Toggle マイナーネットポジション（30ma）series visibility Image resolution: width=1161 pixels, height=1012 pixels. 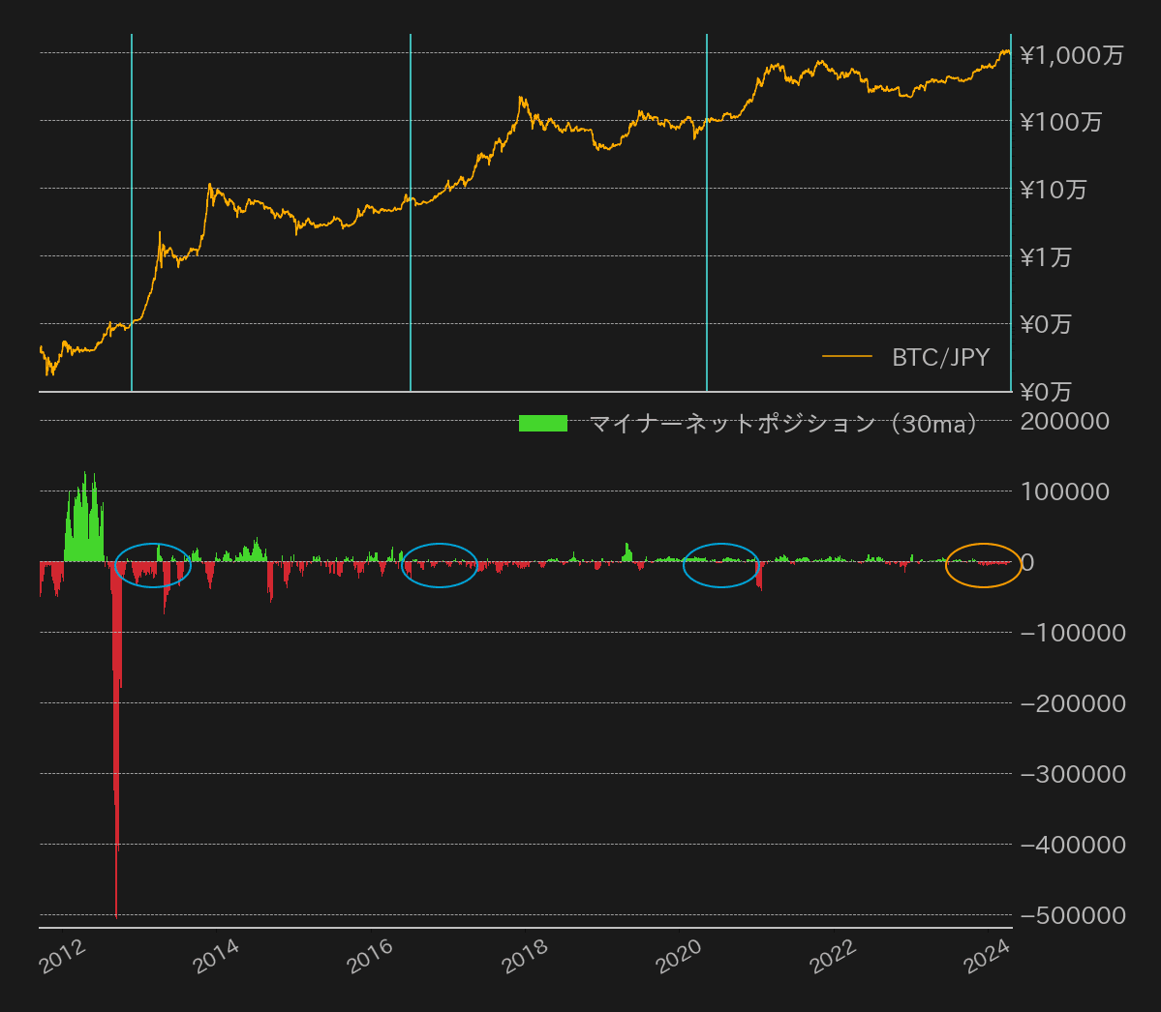[782, 422]
